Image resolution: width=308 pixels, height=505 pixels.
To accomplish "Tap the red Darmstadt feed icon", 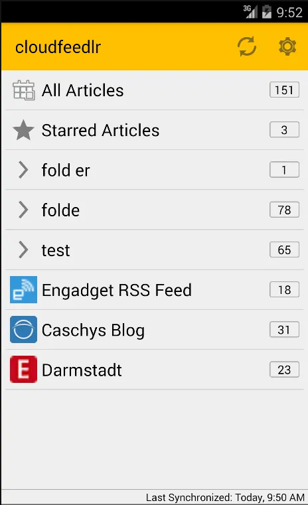I will coord(23,370).
